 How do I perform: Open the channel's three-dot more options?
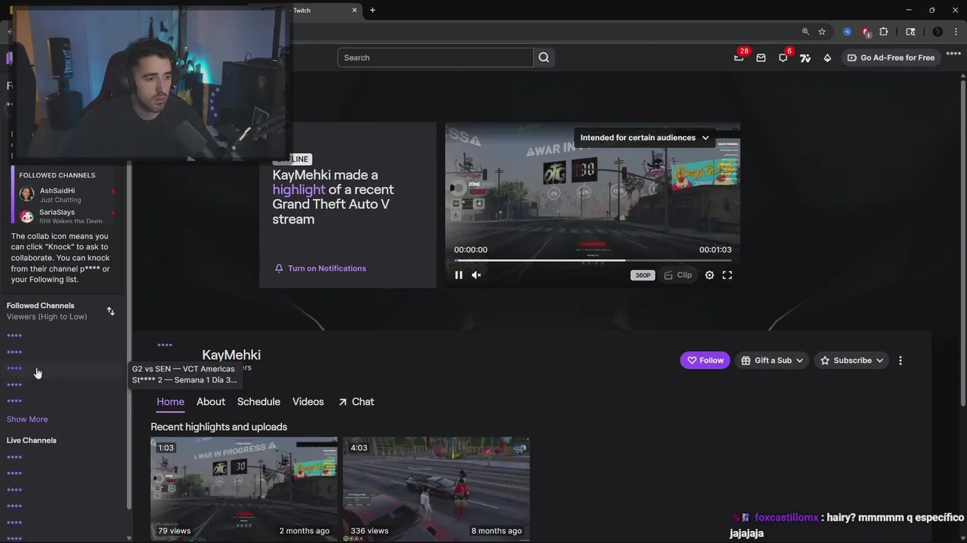click(x=901, y=360)
